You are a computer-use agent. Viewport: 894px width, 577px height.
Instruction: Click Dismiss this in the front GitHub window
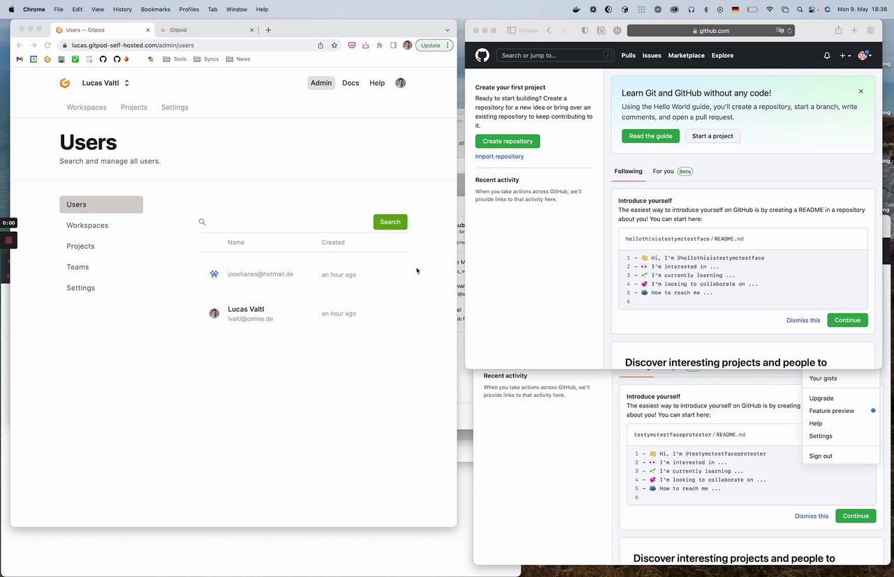tap(803, 320)
